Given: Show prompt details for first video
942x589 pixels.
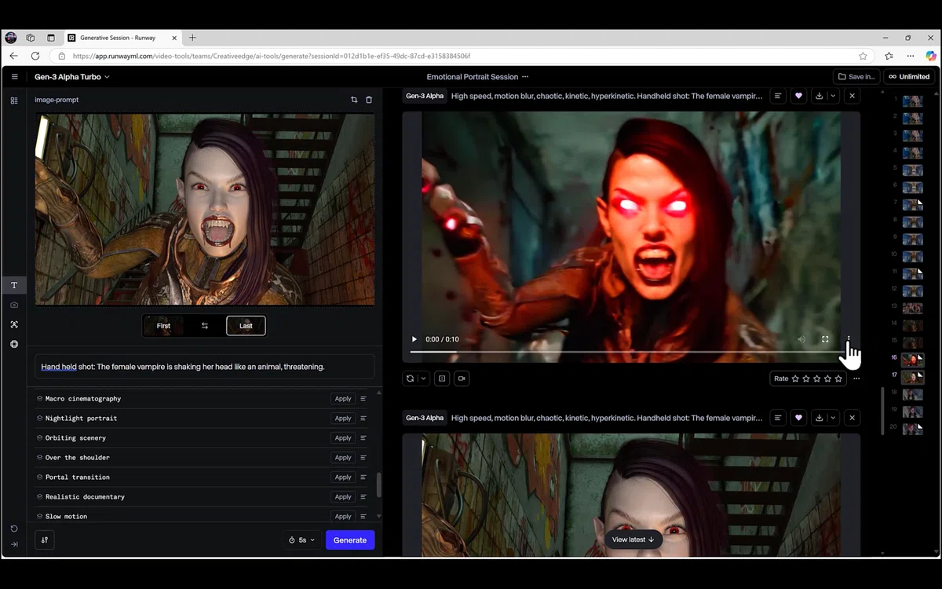Looking at the screenshot, I should click(x=778, y=96).
